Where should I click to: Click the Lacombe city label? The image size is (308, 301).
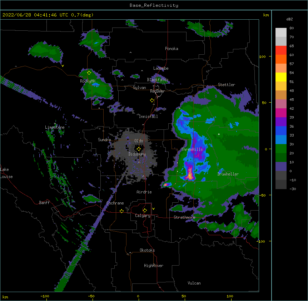pos(161,68)
